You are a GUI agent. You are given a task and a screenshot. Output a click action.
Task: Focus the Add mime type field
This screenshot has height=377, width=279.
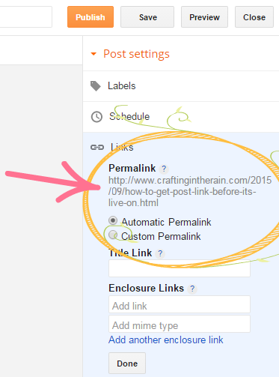tap(180, 324)
